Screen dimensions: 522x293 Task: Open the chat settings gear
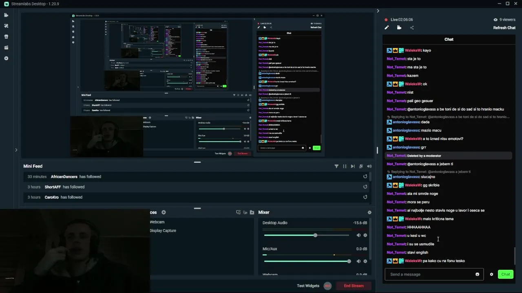[x=491, y=274]
